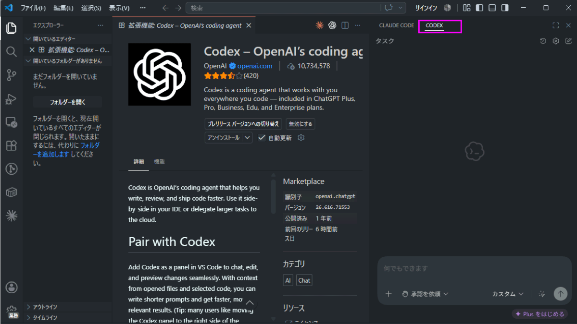The image size is (577, 324).
Task: Start a new Codex task with pencil icon
Action: (569, 41)
